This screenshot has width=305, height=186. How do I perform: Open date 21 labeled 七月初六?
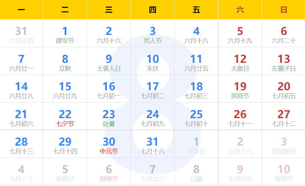[21, 116]
